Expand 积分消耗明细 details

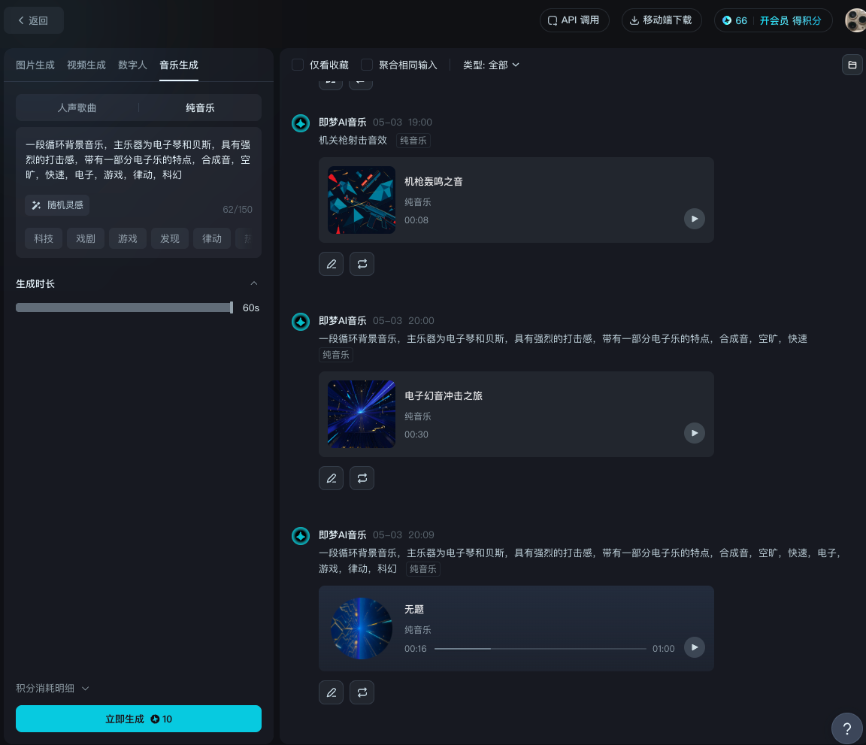53,688
